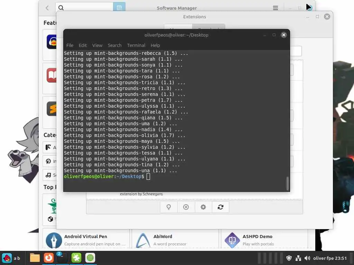The image size is (354, 265).
Task: Click the 23:51 clock in the panel
Action: tap(341, 258)
